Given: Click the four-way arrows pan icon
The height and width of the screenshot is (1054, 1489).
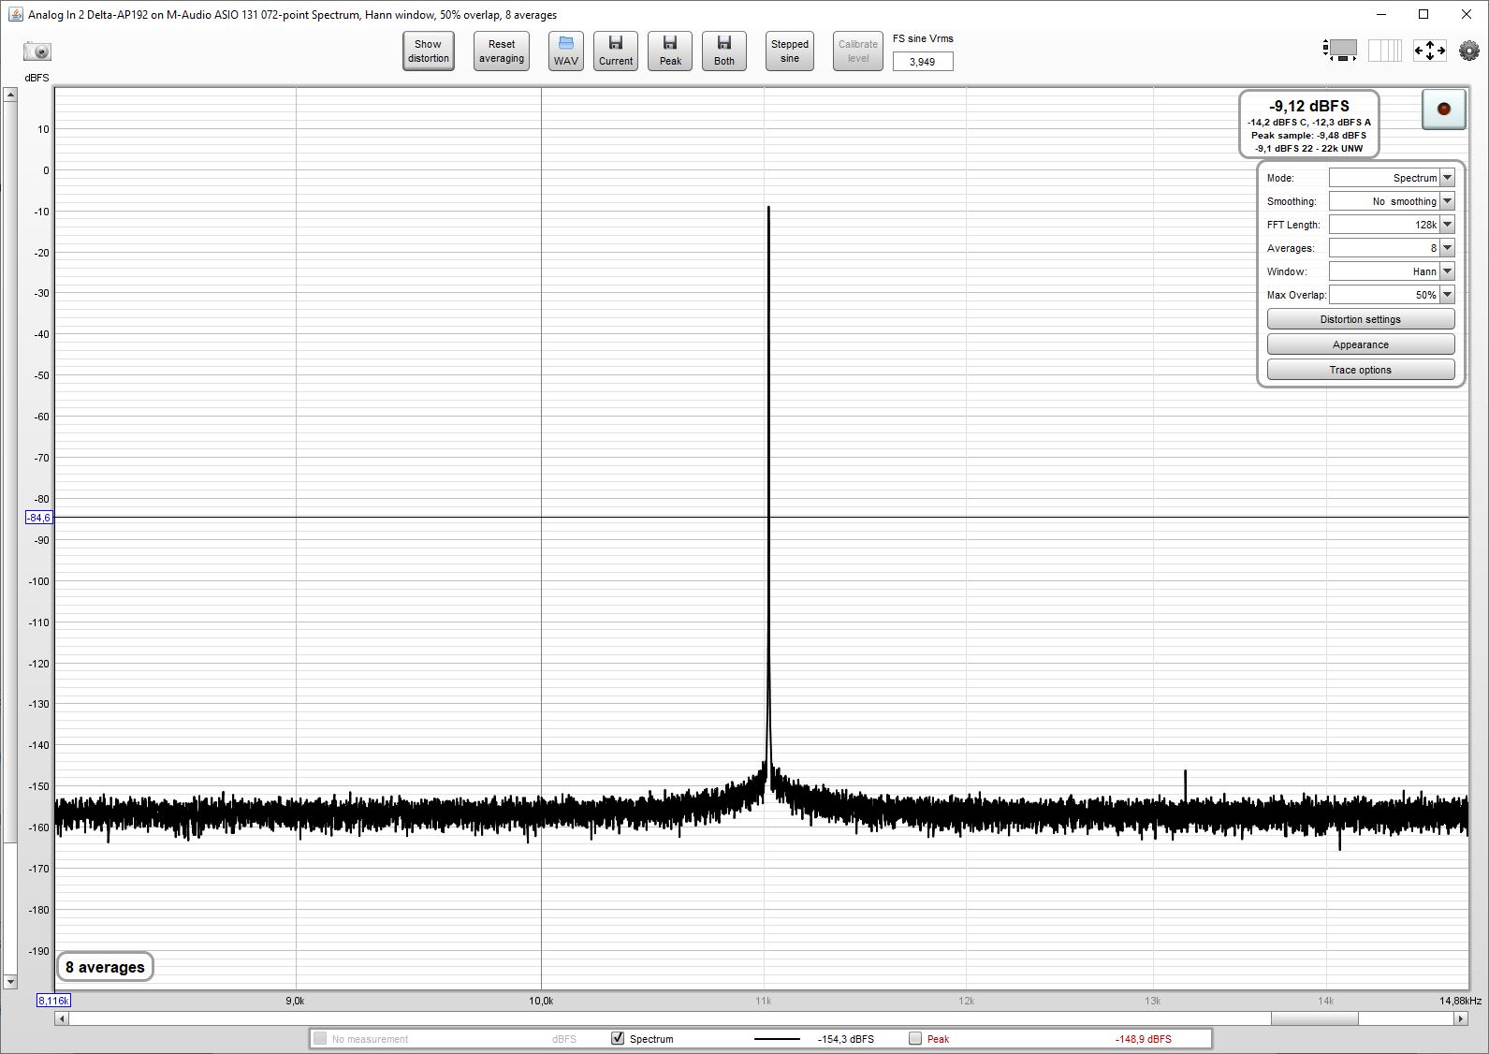Looking at the screenshot, I should (1429, 51).
